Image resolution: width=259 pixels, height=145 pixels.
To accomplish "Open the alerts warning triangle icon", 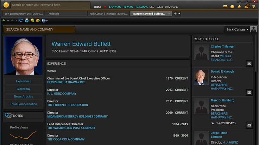I will (x=246, y=6).
